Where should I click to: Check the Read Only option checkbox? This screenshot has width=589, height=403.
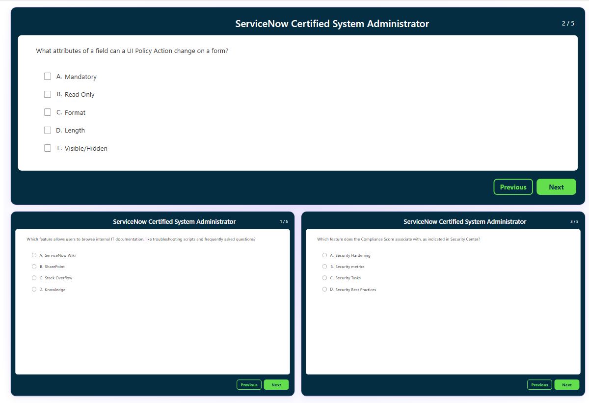tap(48, 94)
